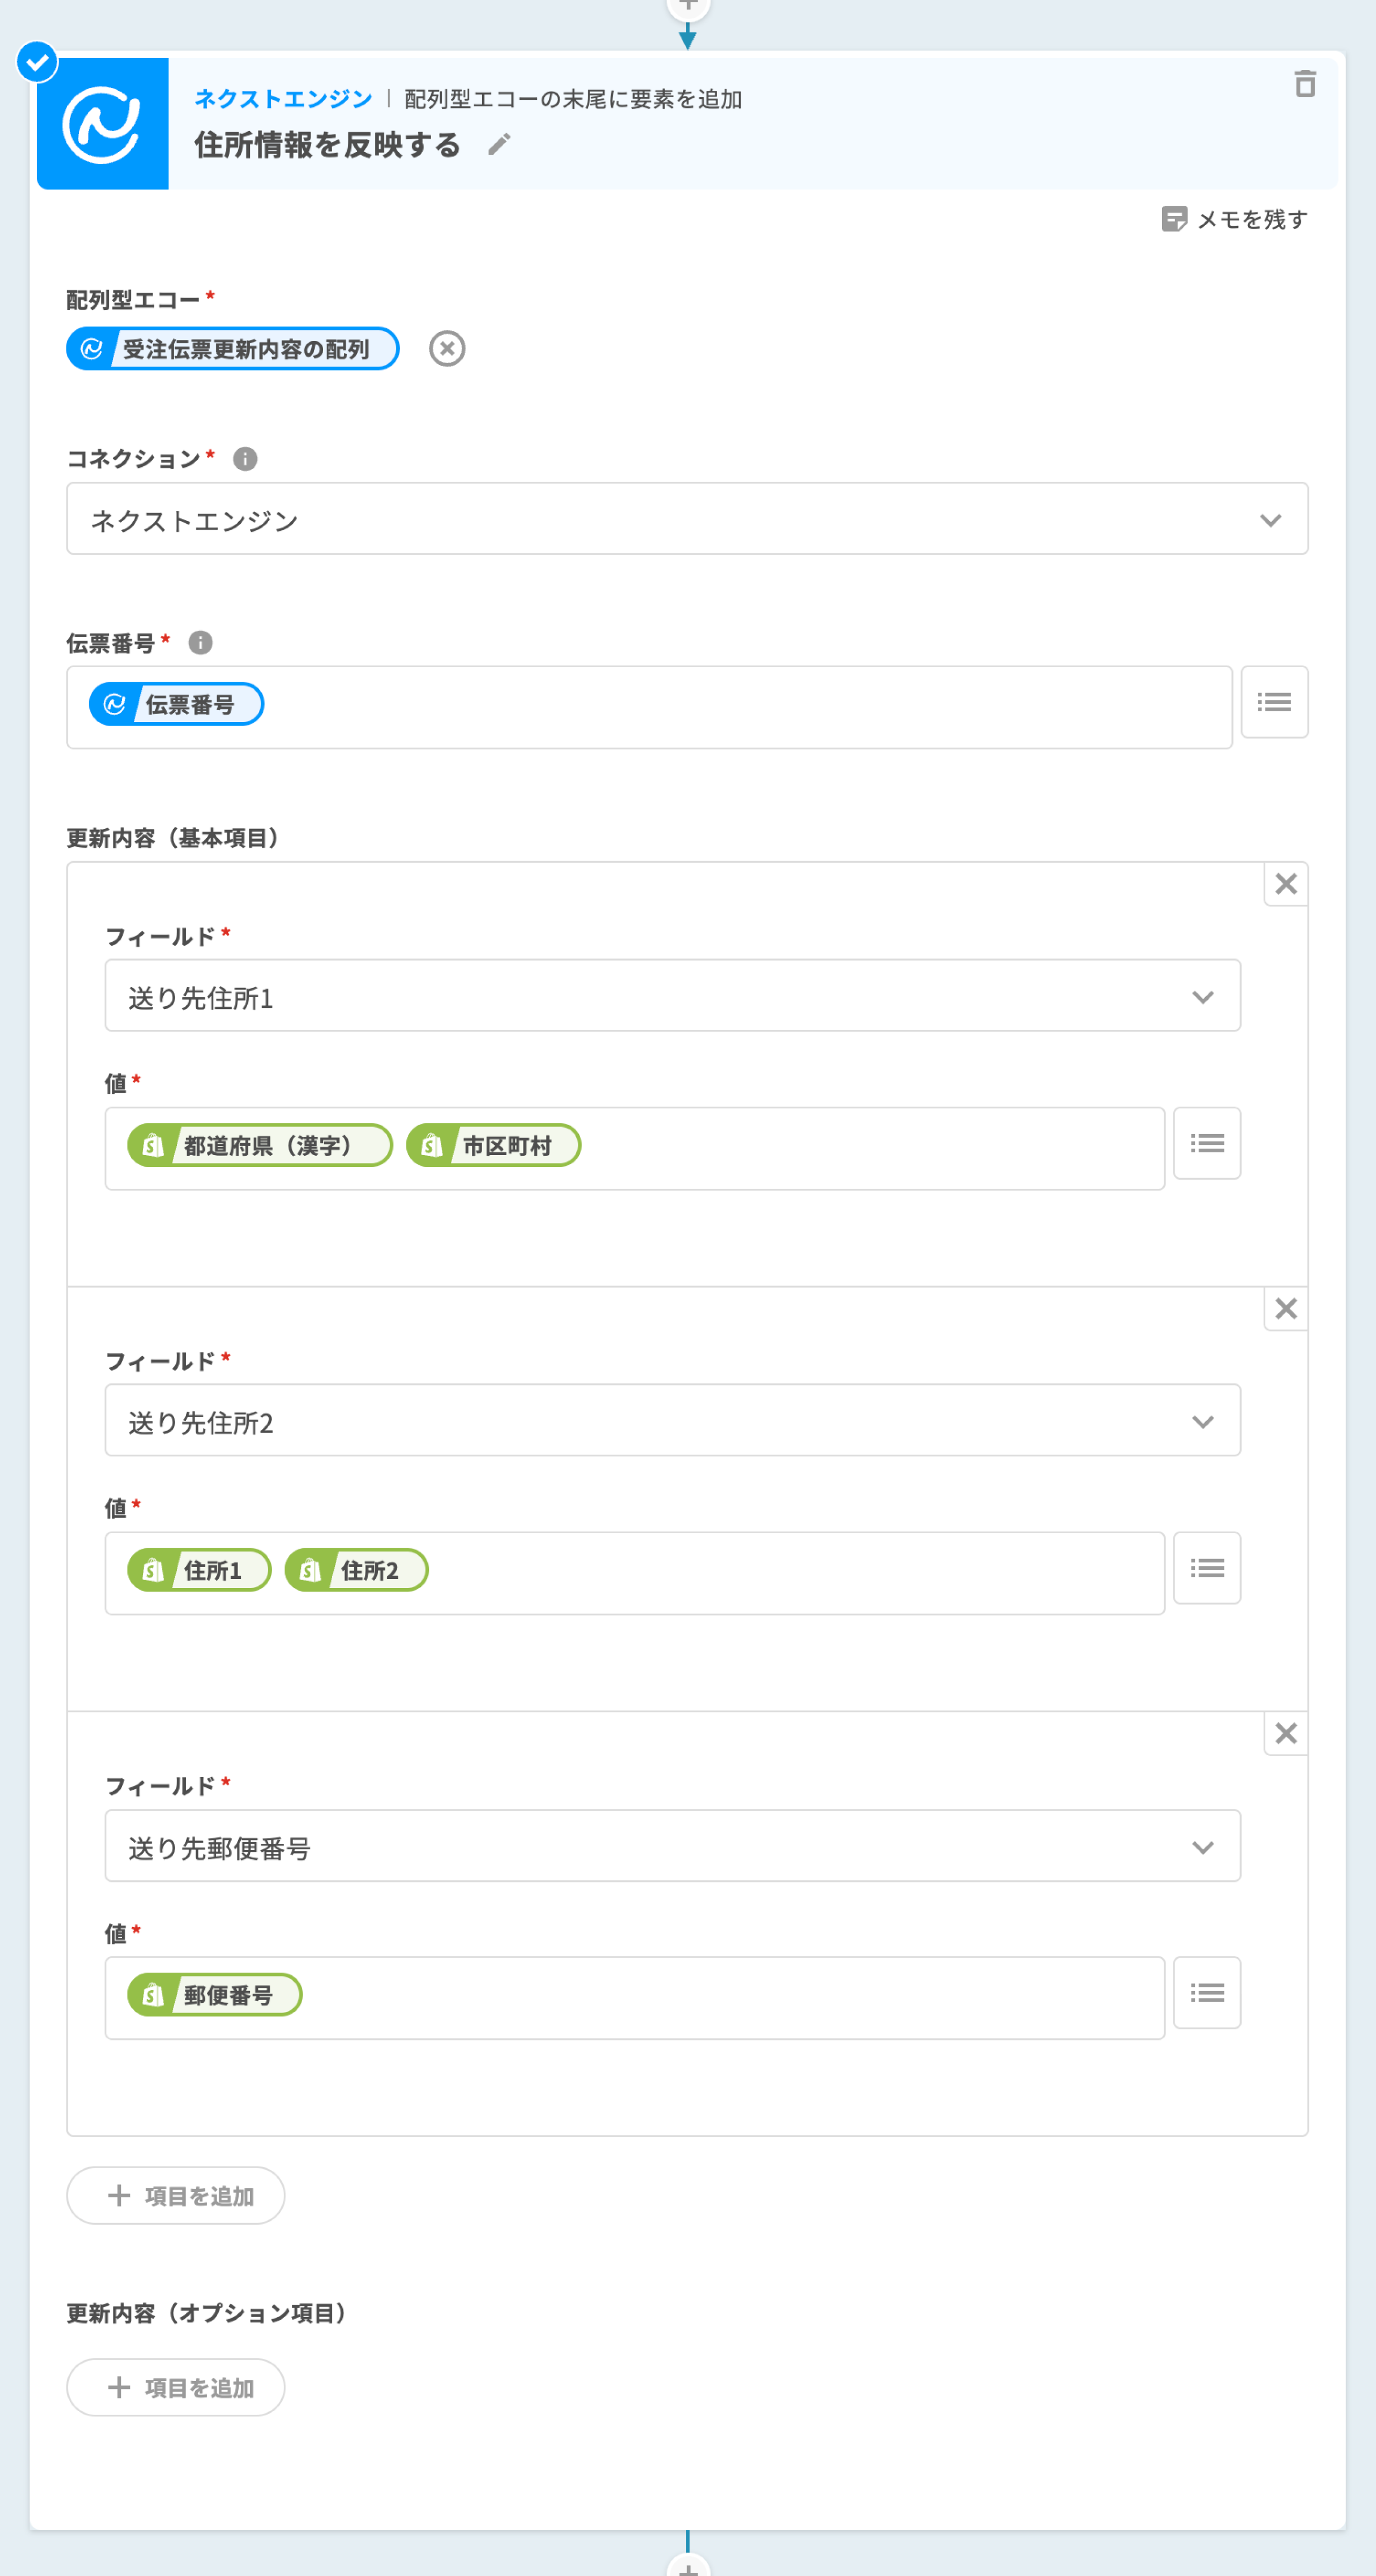Screen dimensions: 1376x2576
Task: Click info icon next to 伝票番号 label
Action: pos(200,643)
